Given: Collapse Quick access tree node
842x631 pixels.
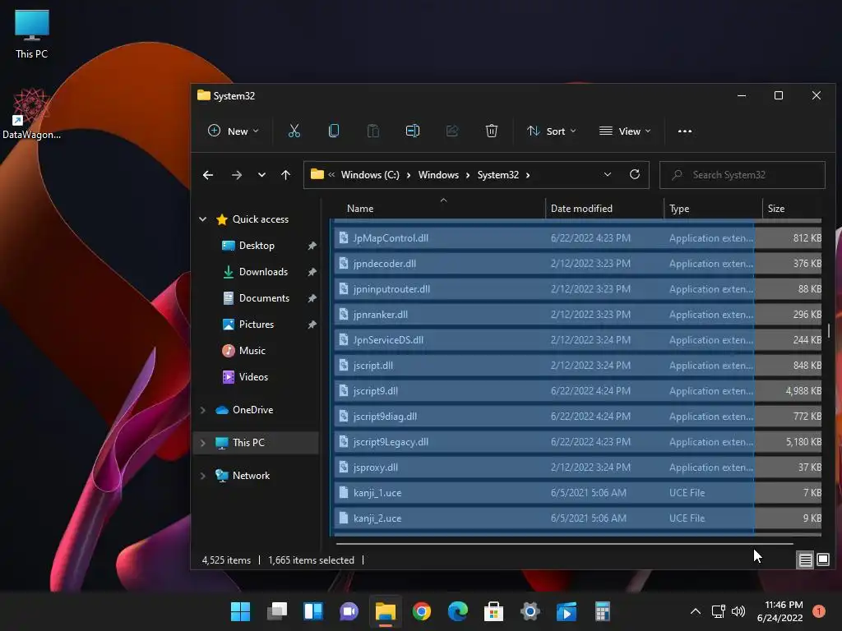Looking at the screenshot, I should pyautogui.click(x=203, y=219).
